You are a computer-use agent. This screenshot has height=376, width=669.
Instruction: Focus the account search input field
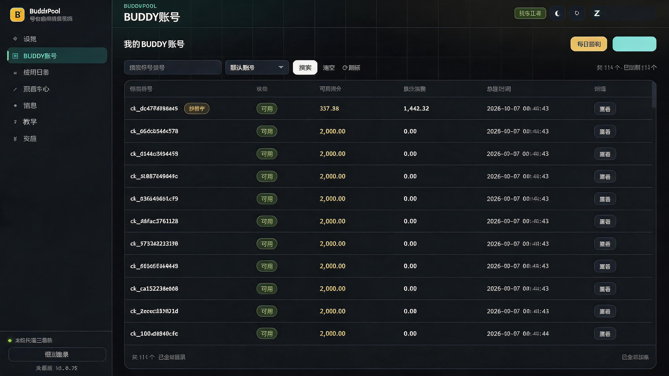173,68
